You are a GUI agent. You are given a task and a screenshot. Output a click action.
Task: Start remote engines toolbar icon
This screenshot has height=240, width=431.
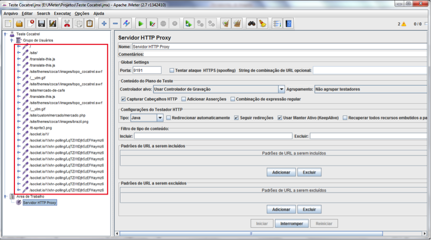tap(189, 23)
